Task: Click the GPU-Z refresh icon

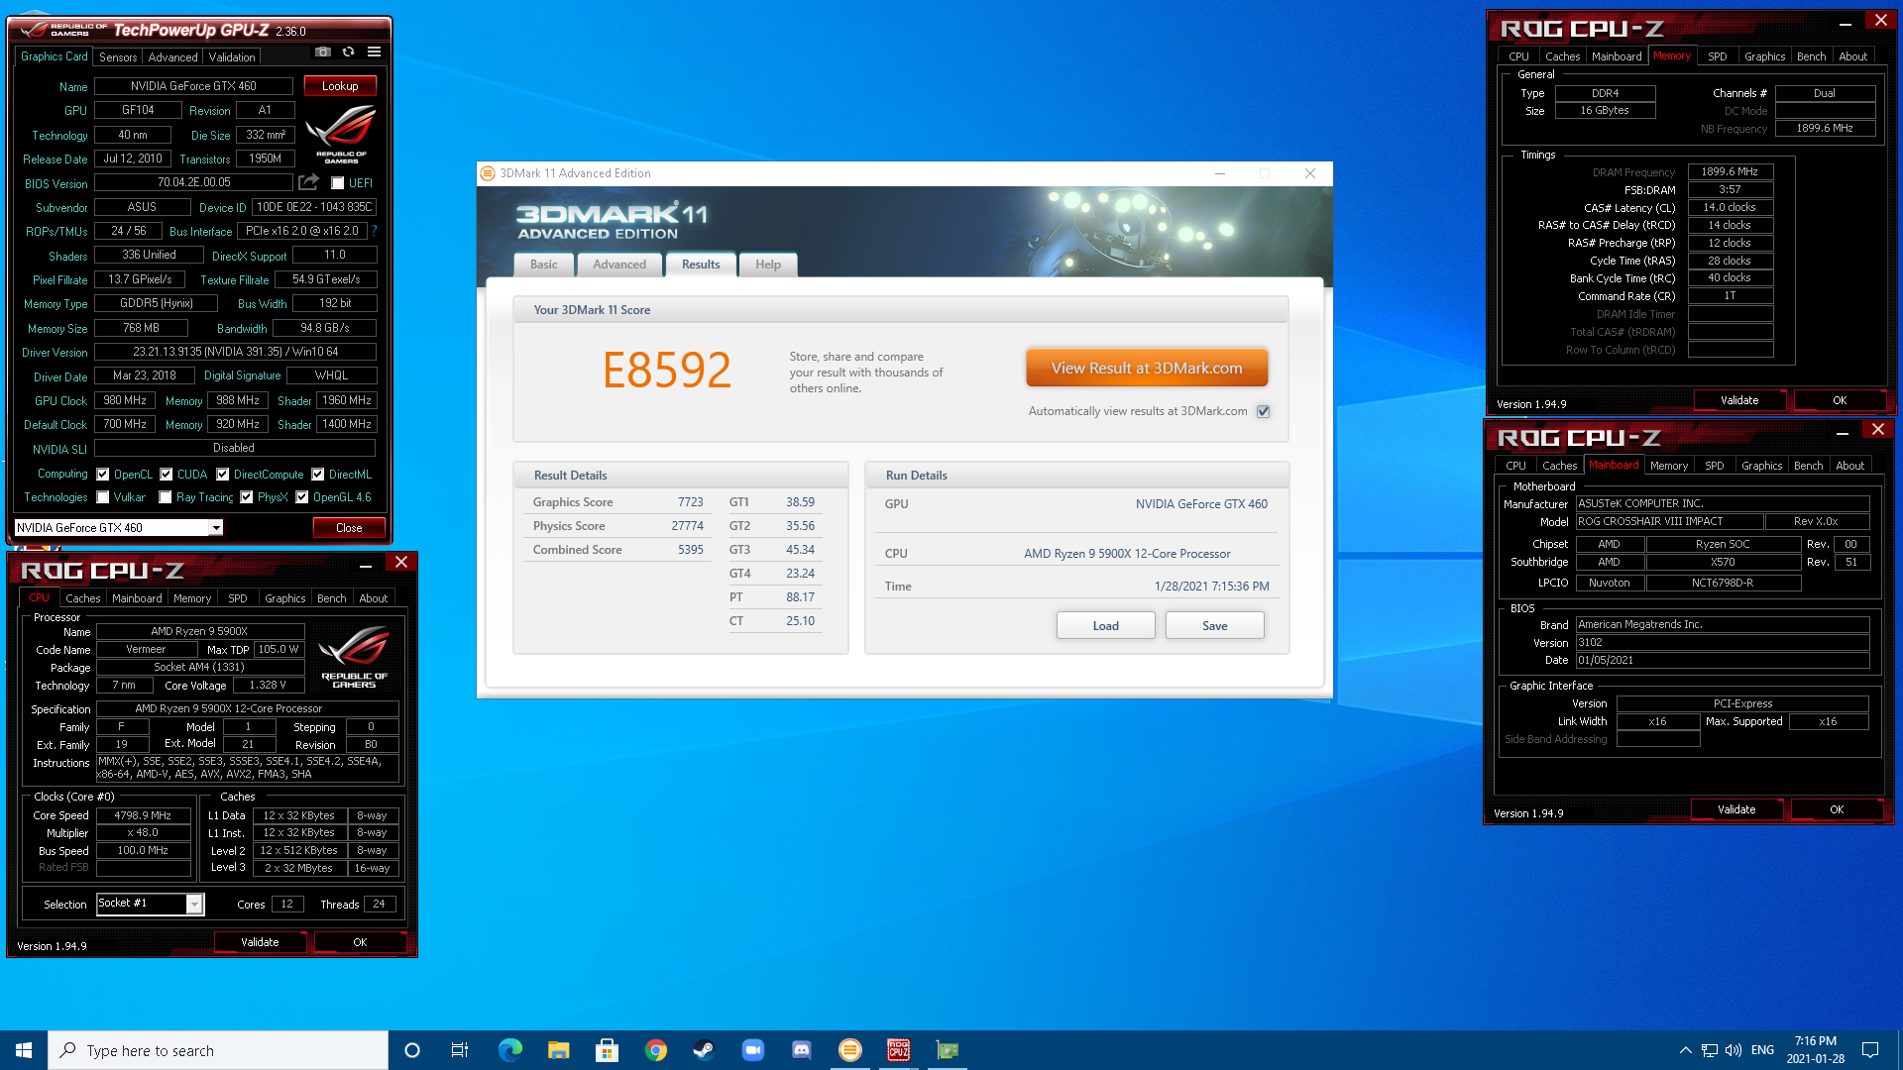Action: [348, 52]
